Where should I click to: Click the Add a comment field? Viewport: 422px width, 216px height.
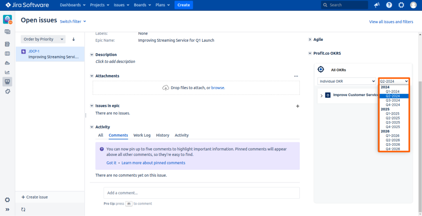pos(202,193)
